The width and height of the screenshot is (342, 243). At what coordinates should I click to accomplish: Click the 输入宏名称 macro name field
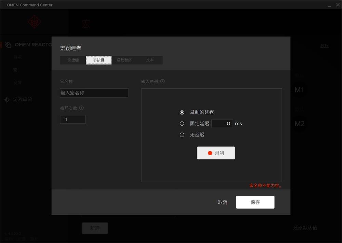94,93
